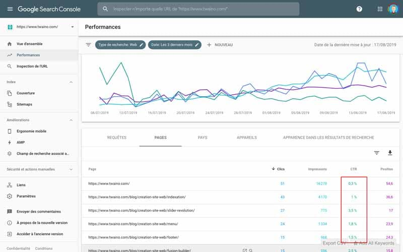403x252 pixels.
Task: Collapse the Améliorations section
Action: [x=71, y=120]
